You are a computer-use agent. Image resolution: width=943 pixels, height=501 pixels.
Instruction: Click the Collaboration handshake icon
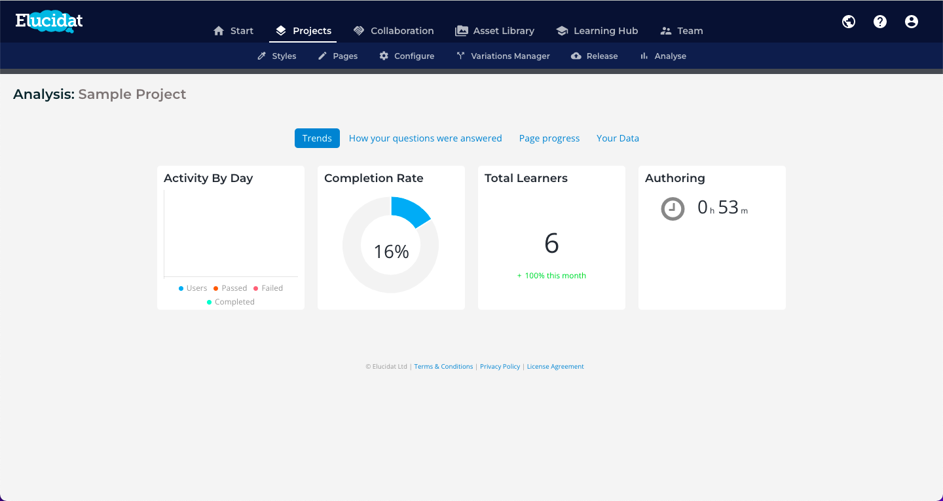pyautogui.click(x=359, y=31)
